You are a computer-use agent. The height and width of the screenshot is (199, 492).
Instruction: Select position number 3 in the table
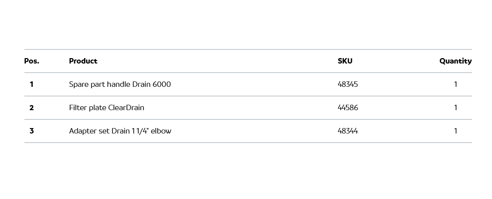point(31,131)
